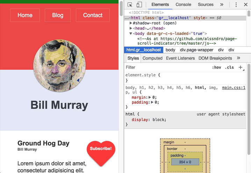The width and height of the screenshot is (251, 173).
Task: Select div.page-wrapper in the breadcrumb
Action: (196, 50)
